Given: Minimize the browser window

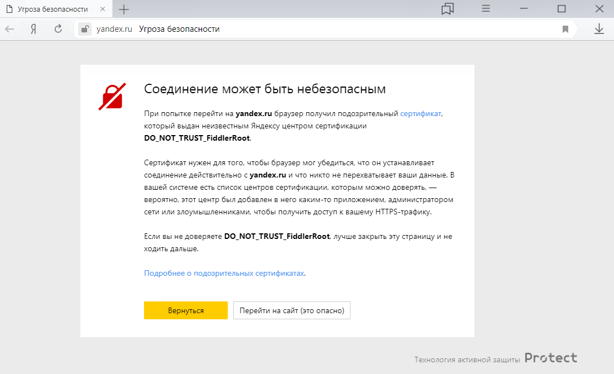Looking at the screenshot, I should [524, 8].
